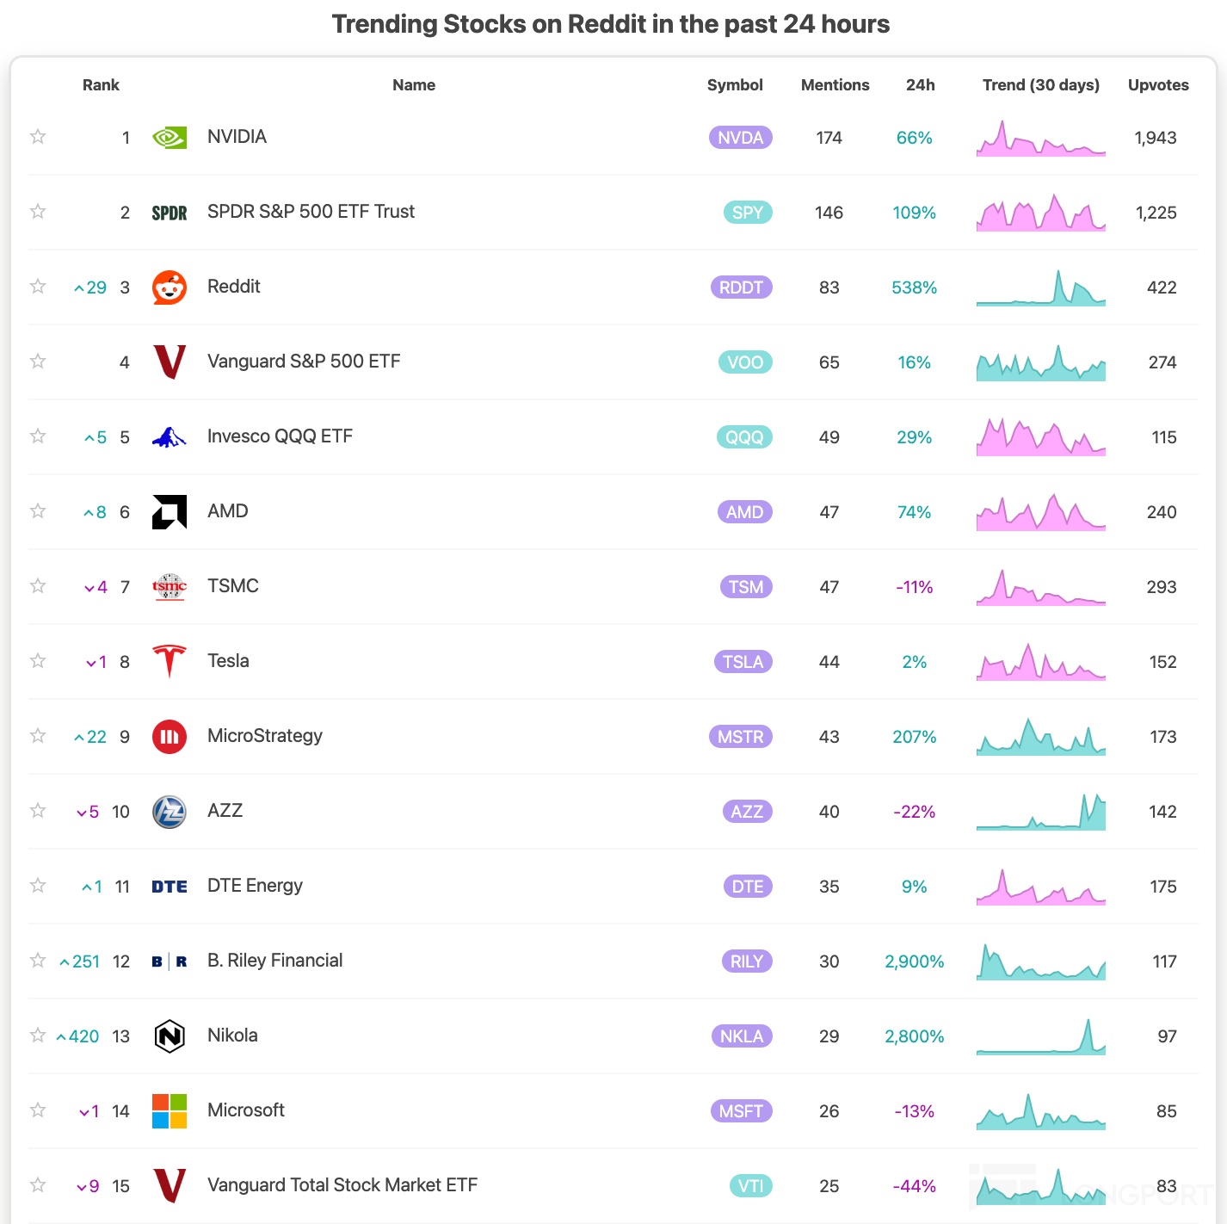Click the Microsoft four-square logo
This screenshot has height=1224, width=1227.
[170, 1111]
